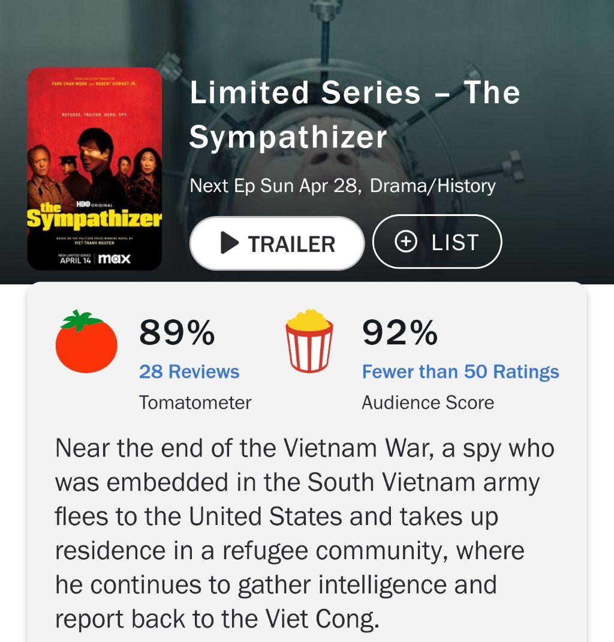The width and height of the screenshot is (614, 642).
Task: Click the Drama/History genre text
Action: tap(433, 186)
